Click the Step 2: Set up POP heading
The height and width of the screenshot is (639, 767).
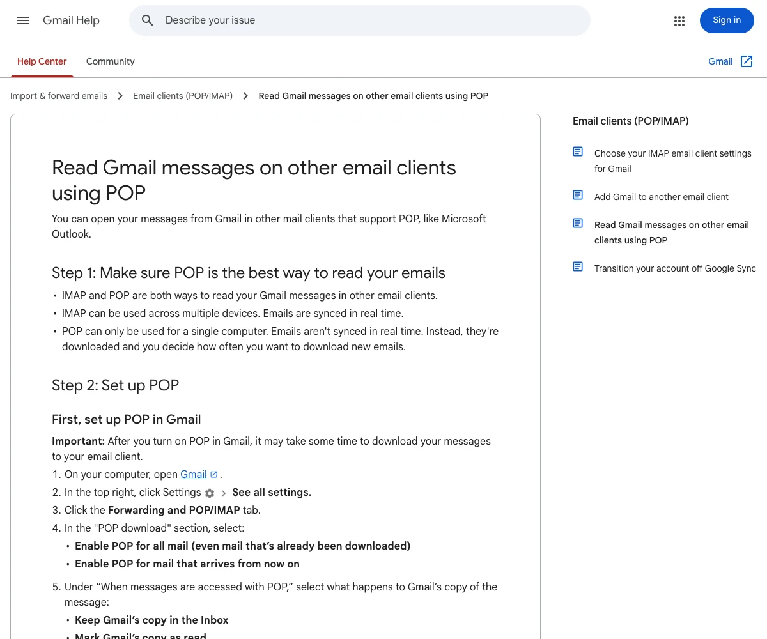[x=115, y=385]
